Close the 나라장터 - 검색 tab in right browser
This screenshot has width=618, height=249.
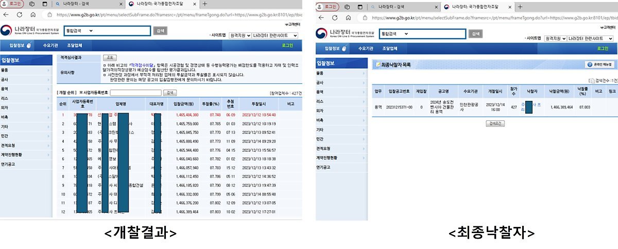pos(437,6)
